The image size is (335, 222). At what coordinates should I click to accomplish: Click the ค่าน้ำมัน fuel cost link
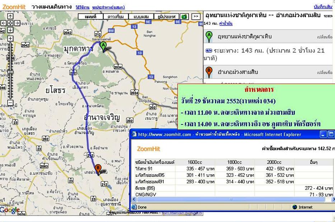[226, 23]
